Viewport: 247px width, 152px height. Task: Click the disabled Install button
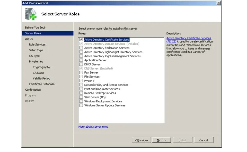(x=182, y=140)
